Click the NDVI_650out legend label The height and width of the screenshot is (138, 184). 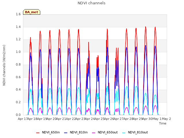[108, 132]
